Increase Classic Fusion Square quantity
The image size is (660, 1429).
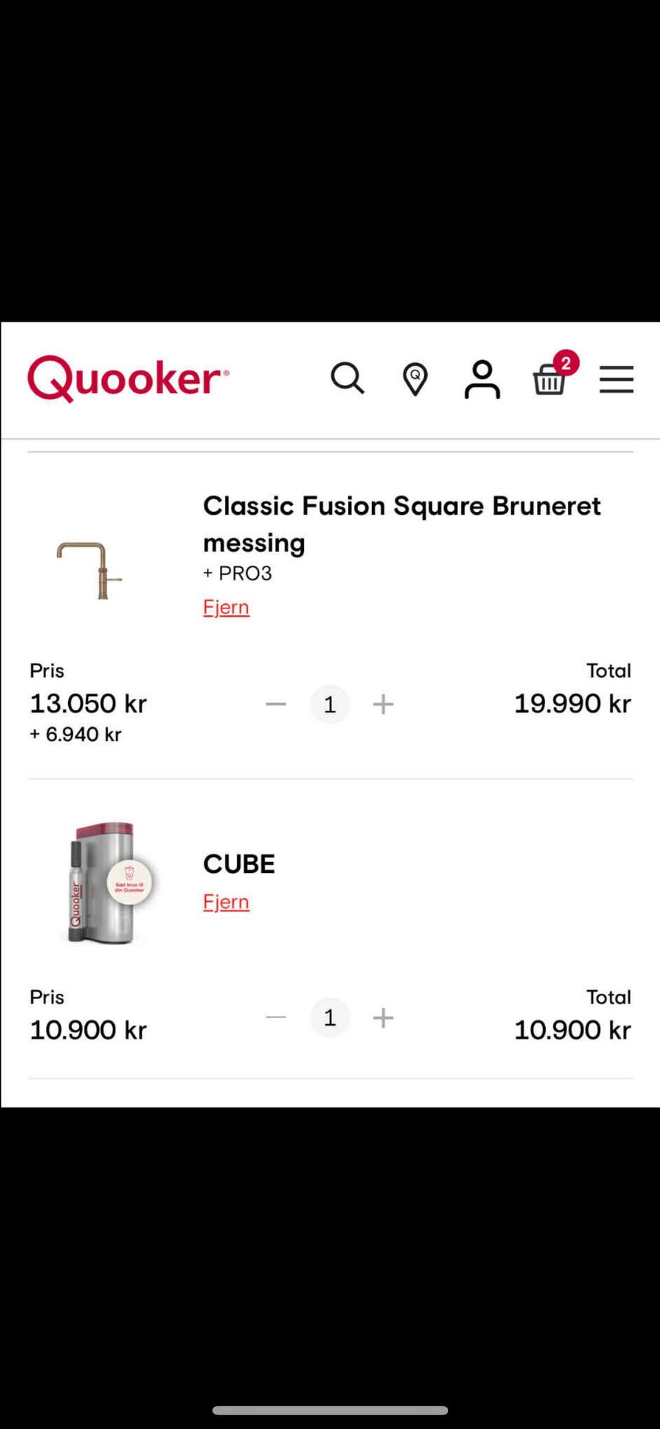coord(383,704)
